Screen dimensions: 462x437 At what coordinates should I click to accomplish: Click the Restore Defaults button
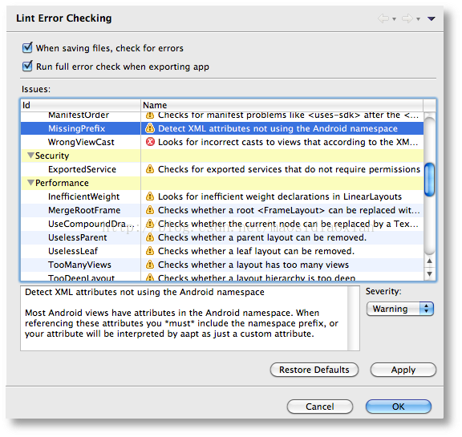coord(314,370)
